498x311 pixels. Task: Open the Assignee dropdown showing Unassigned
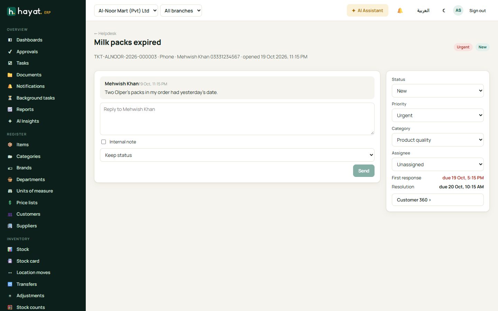coord(438,164)
